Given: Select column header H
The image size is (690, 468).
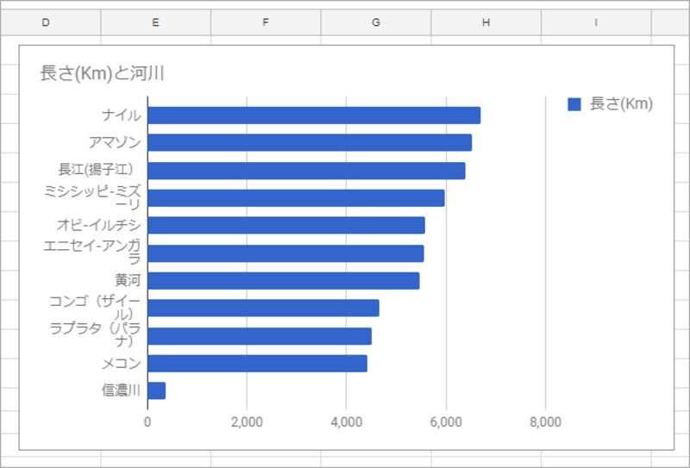Looking at the screenshot, I should click(x=486, y=22).
